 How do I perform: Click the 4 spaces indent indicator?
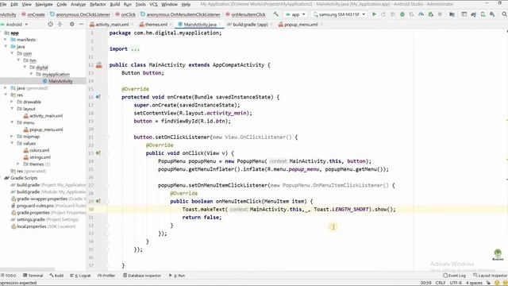[474, 283]
